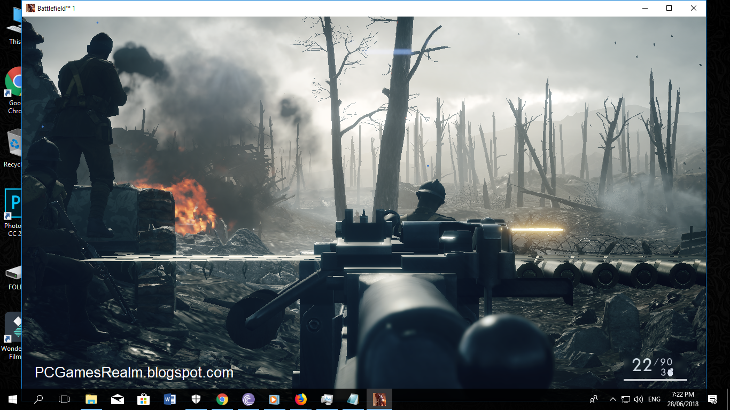Switch to Microsoft Word on taskbar
Viewport: 730px width, 410px height.
pyautogui.click(x=169, y=399)
